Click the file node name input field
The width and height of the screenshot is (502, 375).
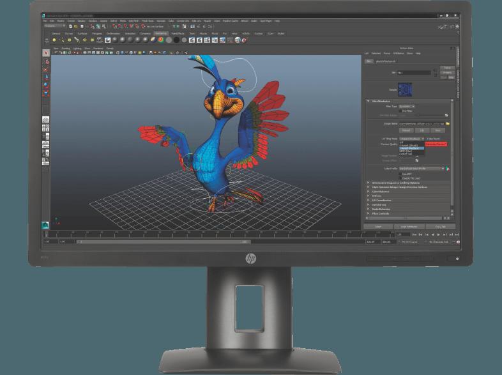click(x=414, y=73)
